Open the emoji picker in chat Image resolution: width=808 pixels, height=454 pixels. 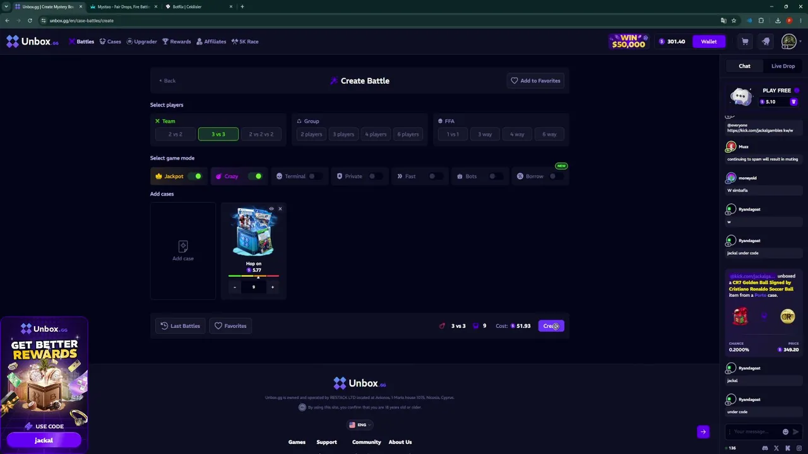pos(785,432)
